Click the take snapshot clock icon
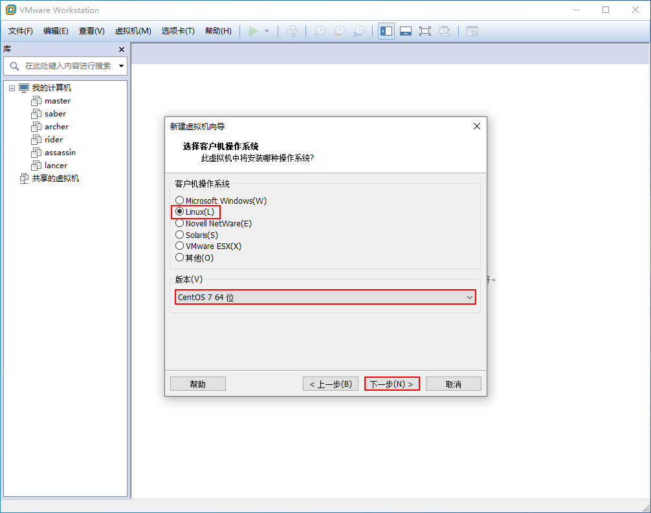Image resolution: width=651 pixels, height=513 pixels. [319, 31]
